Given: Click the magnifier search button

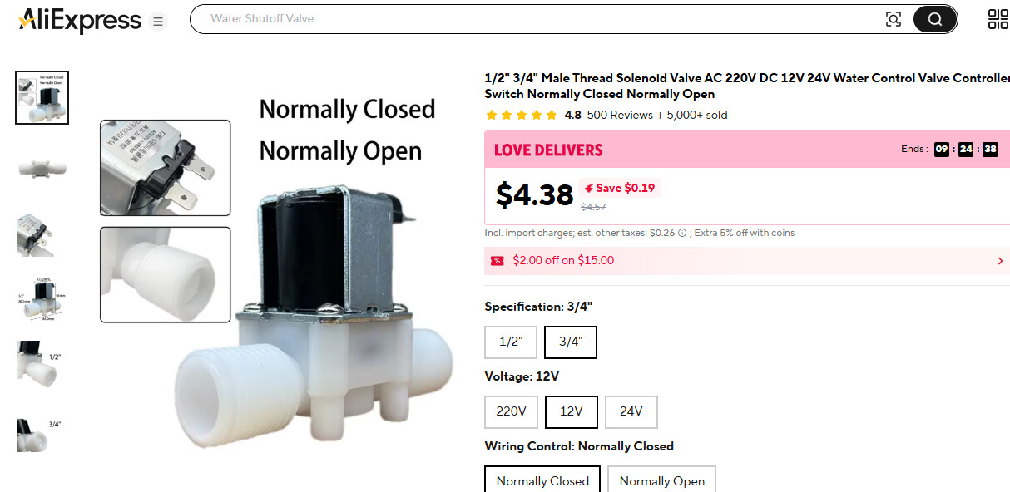Looking at the screenshot, I should 934,19.
